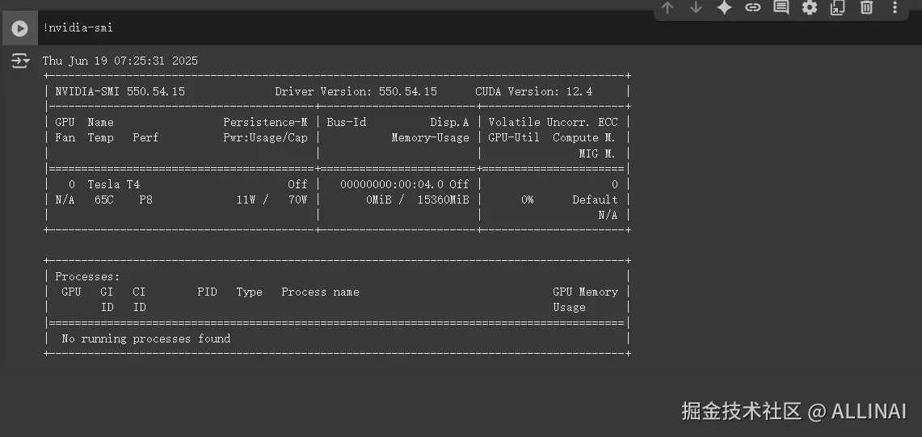Click the 11W / 70W power reading
Image resolution: width=922 pixels, height=437 pixels.
click(x=272, y=200)
